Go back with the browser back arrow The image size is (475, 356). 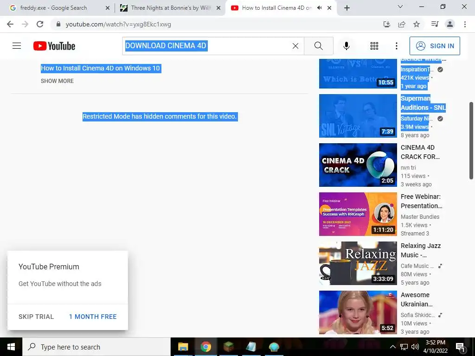point(10,24)
